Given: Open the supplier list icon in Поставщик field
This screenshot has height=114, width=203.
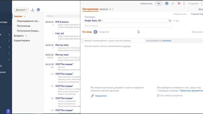Looking at the screenshot, I should (x=170, y=21).
